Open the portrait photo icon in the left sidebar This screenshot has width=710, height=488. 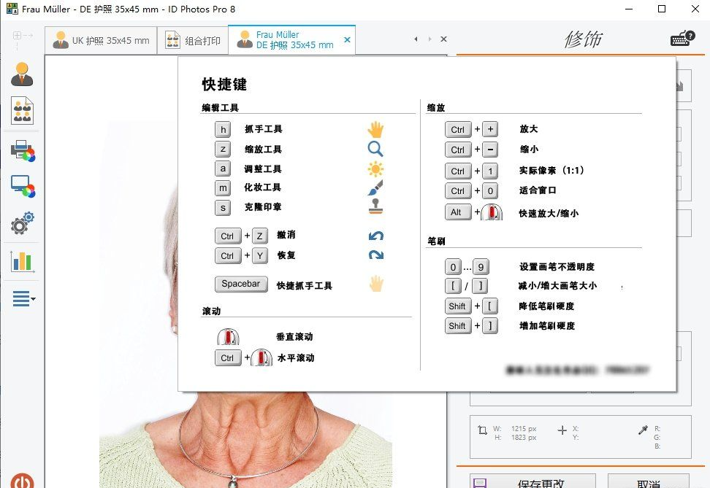pyautogui.click(x=21, y=75)
